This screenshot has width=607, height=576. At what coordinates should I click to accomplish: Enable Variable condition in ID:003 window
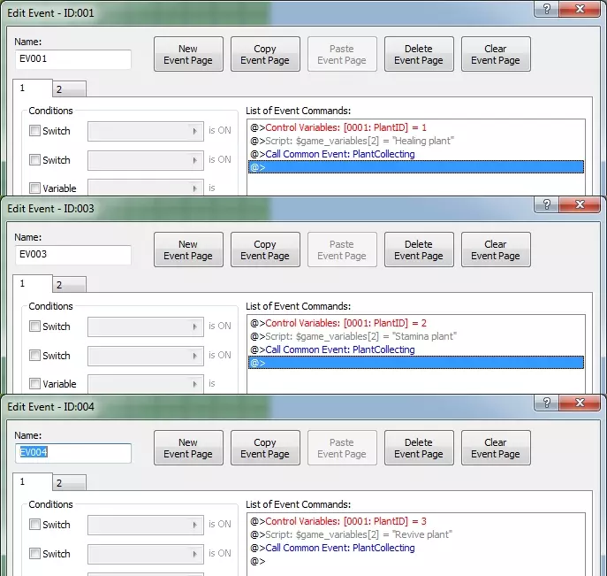[34, 384]
